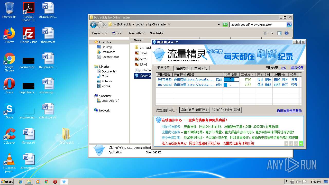
Task: Open VLC media player shortcut
Action: point(9,163)
